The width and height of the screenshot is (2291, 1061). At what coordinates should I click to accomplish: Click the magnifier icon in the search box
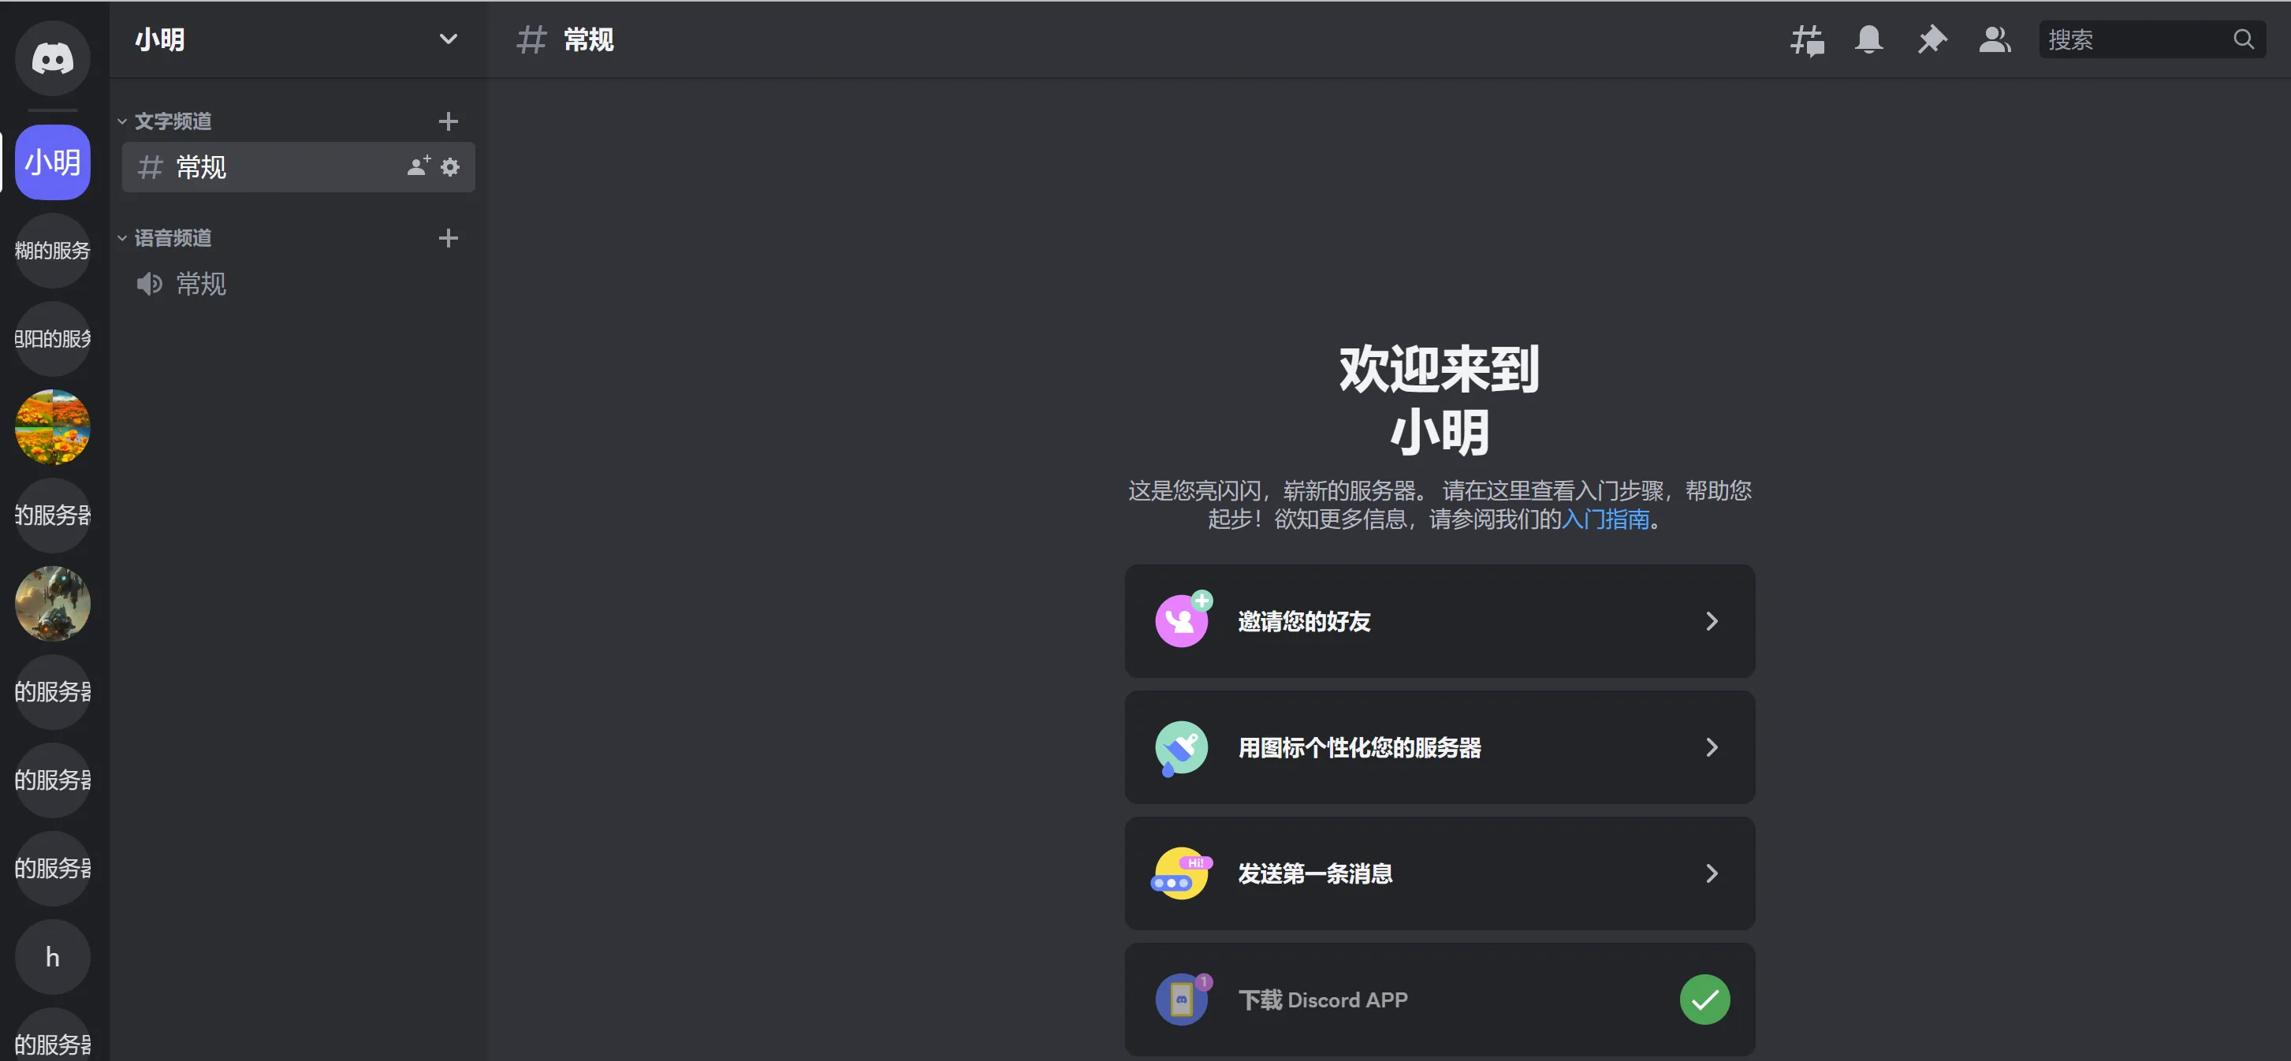click(x=2244, y=39)
